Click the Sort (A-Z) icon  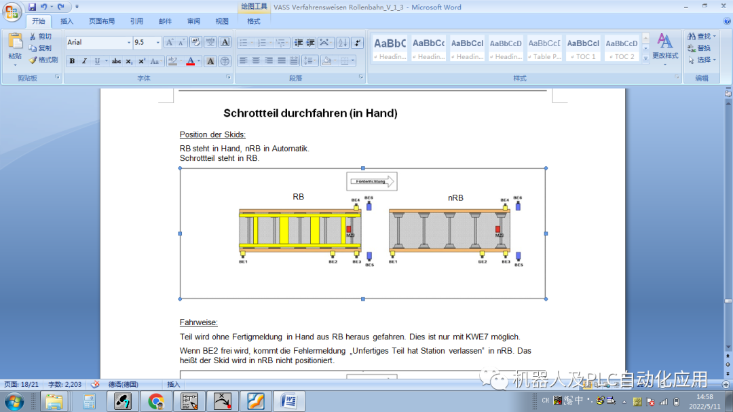[343, 43]
